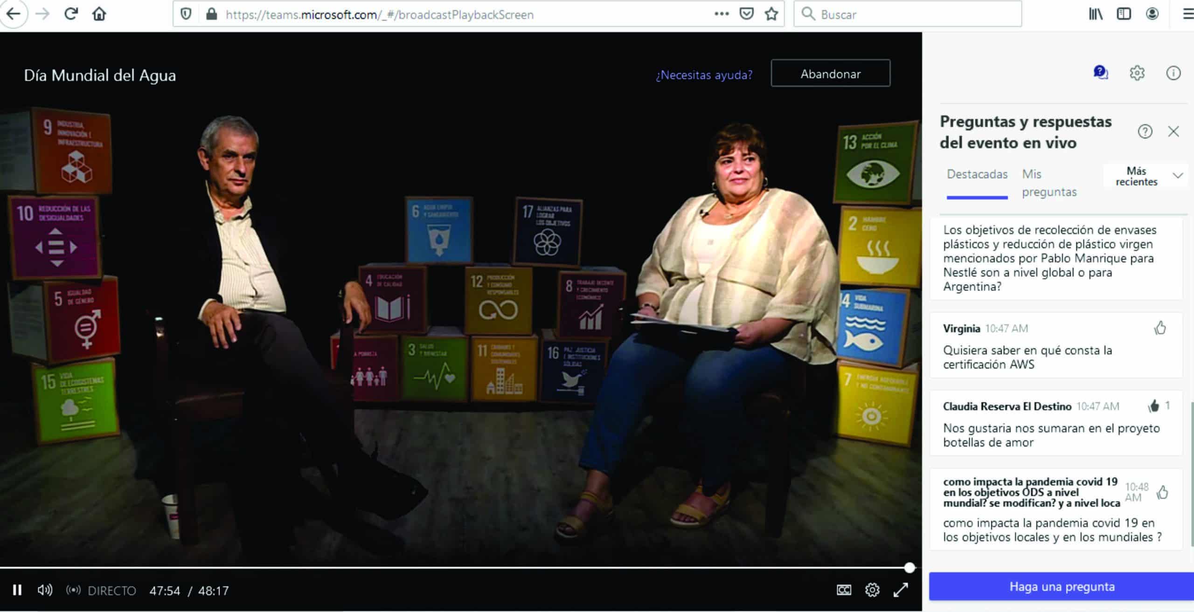Remove like from Claudia Reserva El Destino question
This screenshot has height=612, width=1194.
[1154, 406]
